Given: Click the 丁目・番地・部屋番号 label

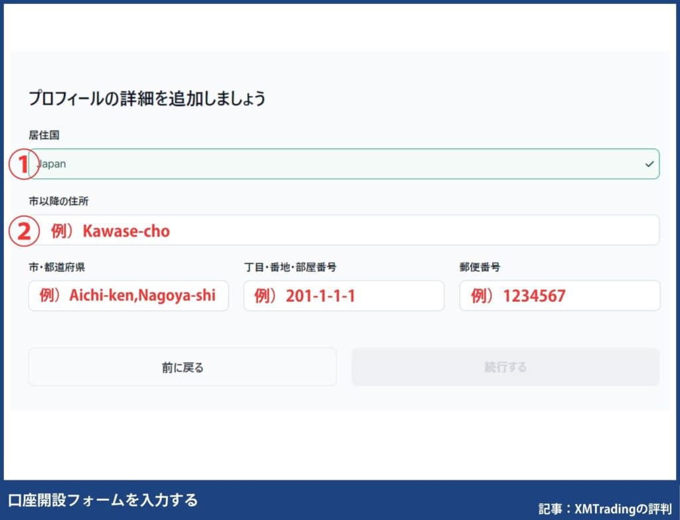Looking at the screenshot, I should (290, 267).
